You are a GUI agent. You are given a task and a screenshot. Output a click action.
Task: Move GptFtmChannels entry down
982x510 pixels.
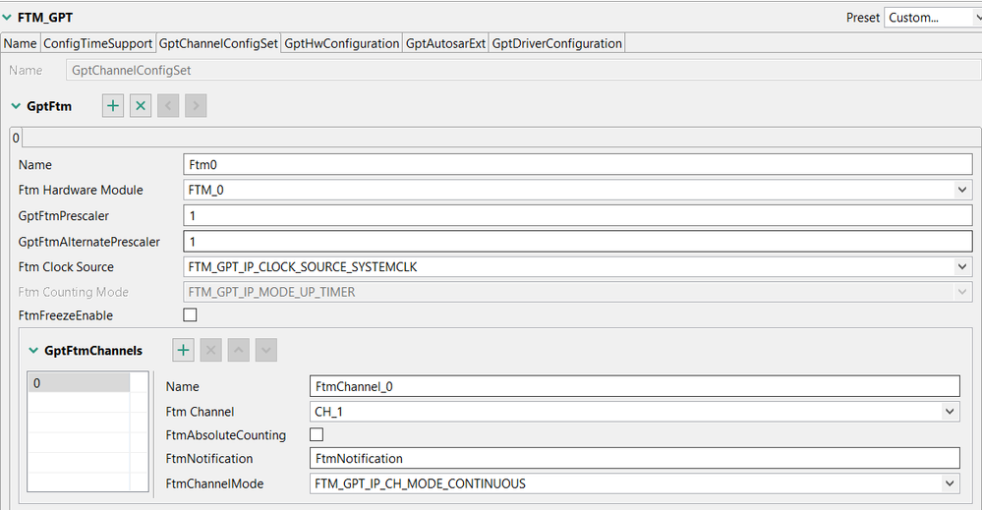[x=265, y=350]
